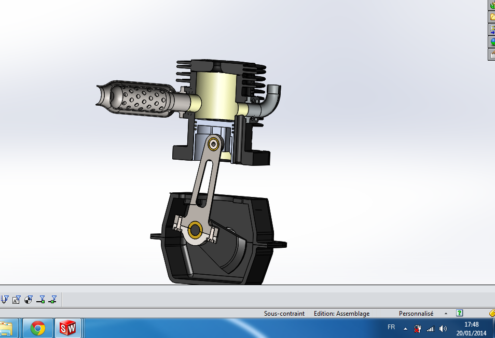Screen dimensions: 495x338
Task: Open Google Chrome from the taskbar
Action: [x=37, y=328]
